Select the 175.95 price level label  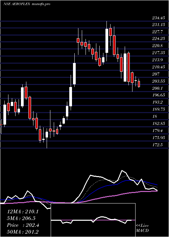(x=159, y=137)
